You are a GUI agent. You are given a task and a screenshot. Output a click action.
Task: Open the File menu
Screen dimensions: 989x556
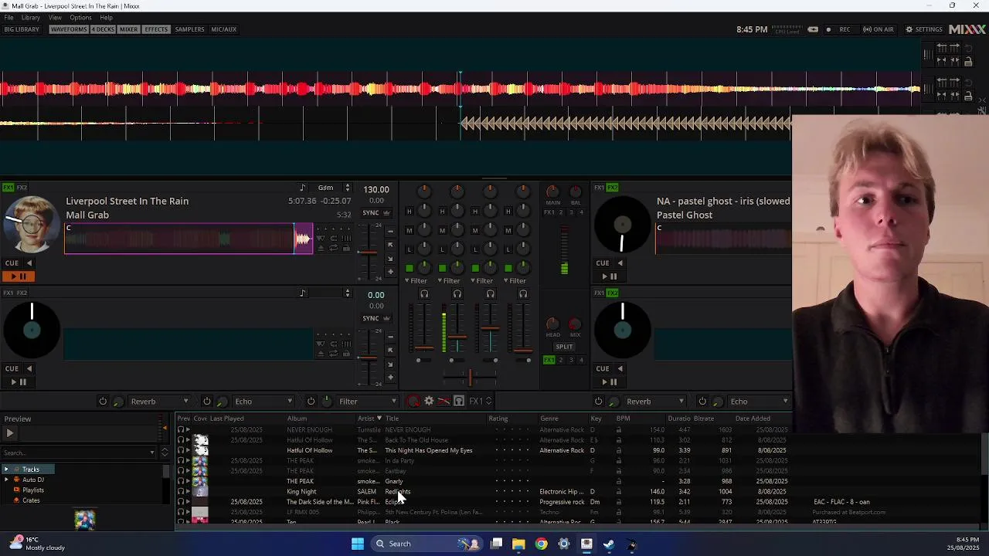[x=8, y=18]
